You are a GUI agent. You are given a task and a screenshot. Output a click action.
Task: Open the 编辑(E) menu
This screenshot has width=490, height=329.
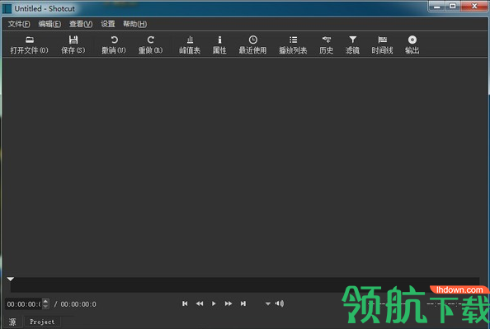(49, 24)
